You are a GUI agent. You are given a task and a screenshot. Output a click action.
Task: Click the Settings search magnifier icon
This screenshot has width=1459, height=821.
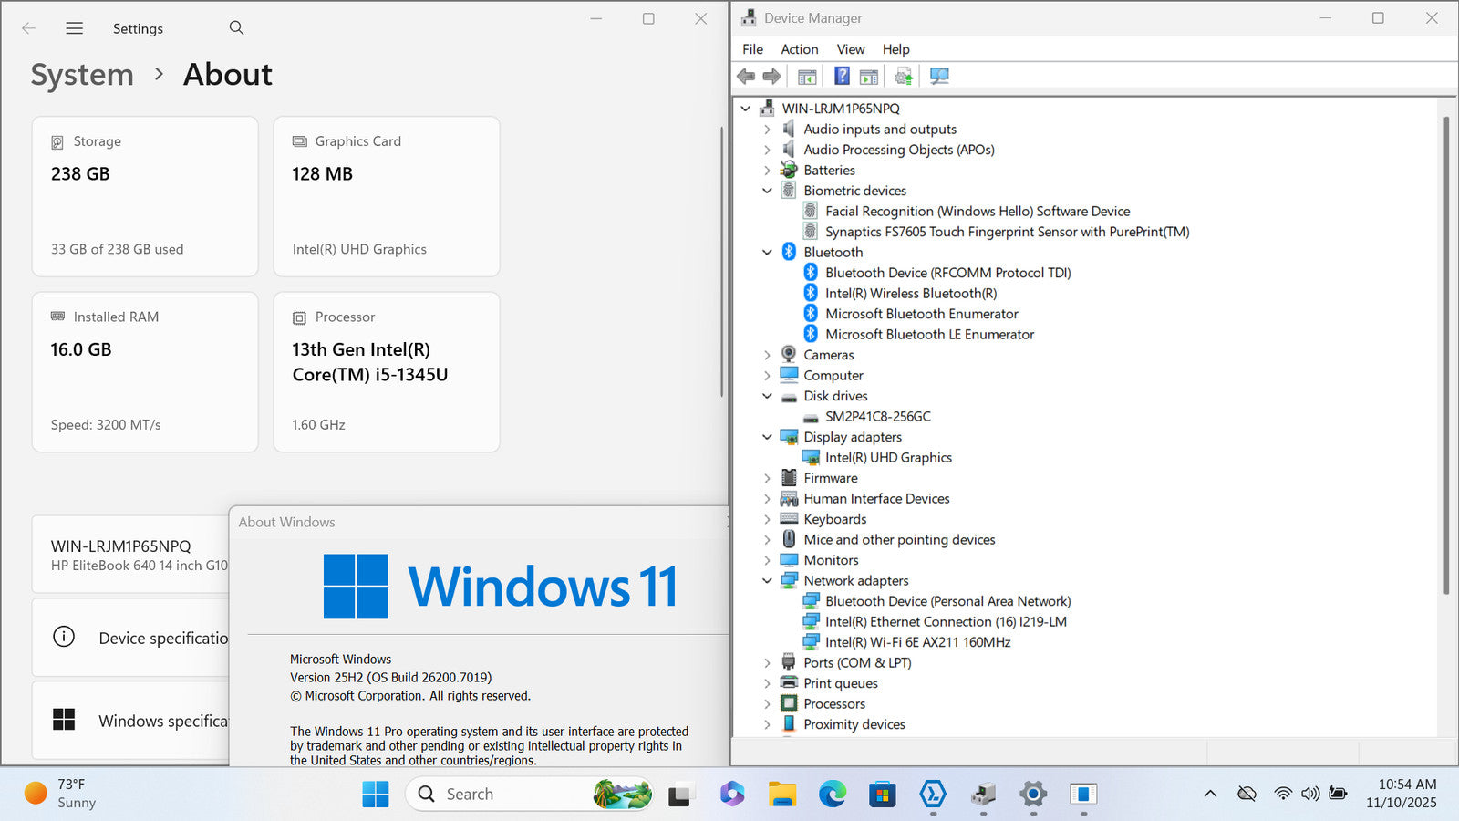(236, 28)
